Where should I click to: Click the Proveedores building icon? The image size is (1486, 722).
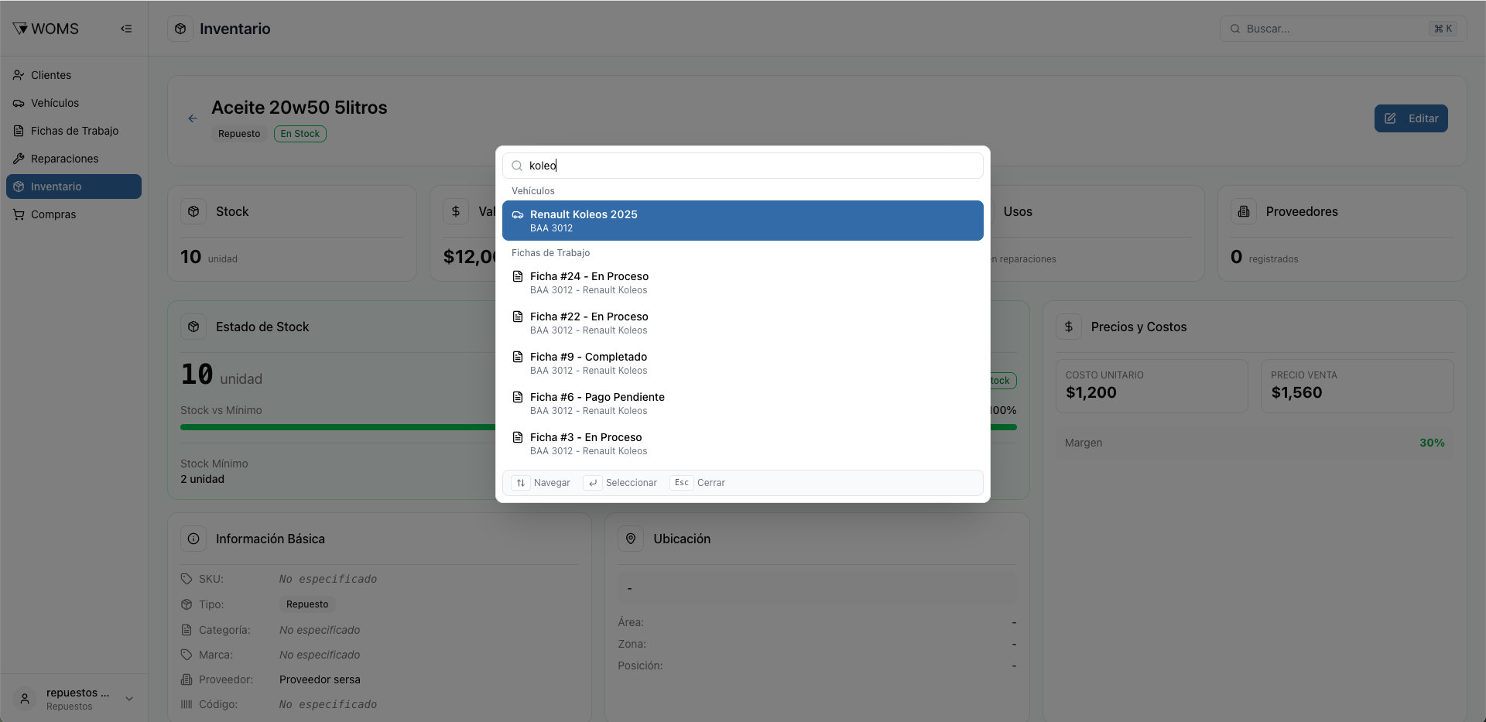click(1244, 210)
